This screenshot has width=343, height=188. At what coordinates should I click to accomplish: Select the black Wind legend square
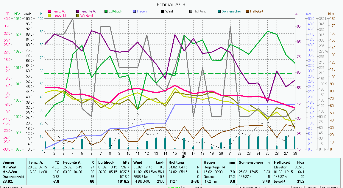pos(162,12)
